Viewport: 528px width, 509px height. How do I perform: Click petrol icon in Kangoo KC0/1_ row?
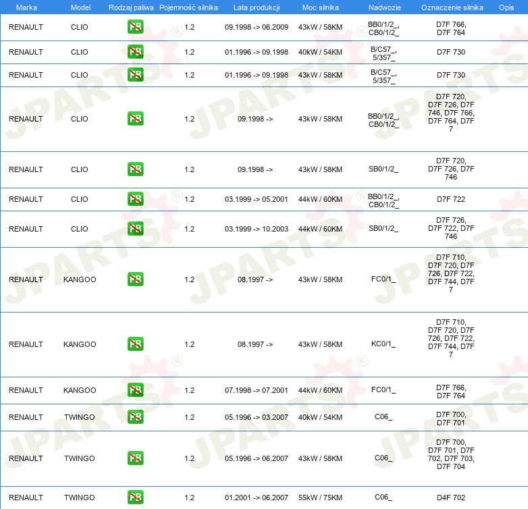135,344
